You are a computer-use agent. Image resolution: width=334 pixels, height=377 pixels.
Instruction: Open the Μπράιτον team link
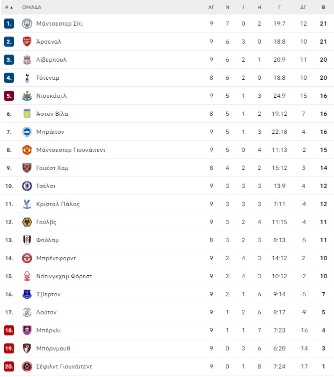point(50,132)
